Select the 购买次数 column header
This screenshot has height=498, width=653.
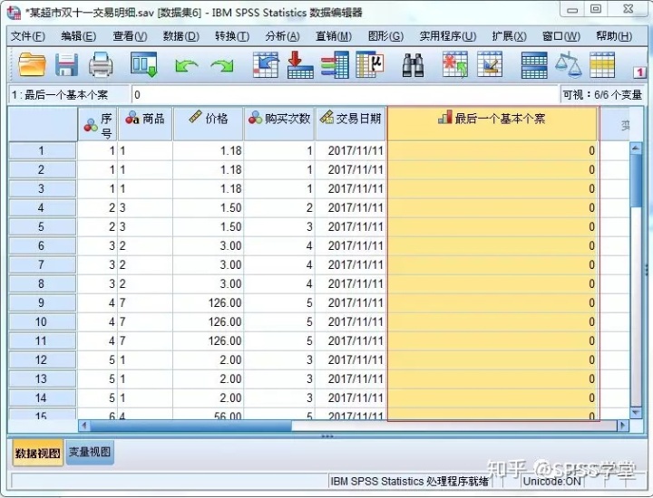pos(279,124)
